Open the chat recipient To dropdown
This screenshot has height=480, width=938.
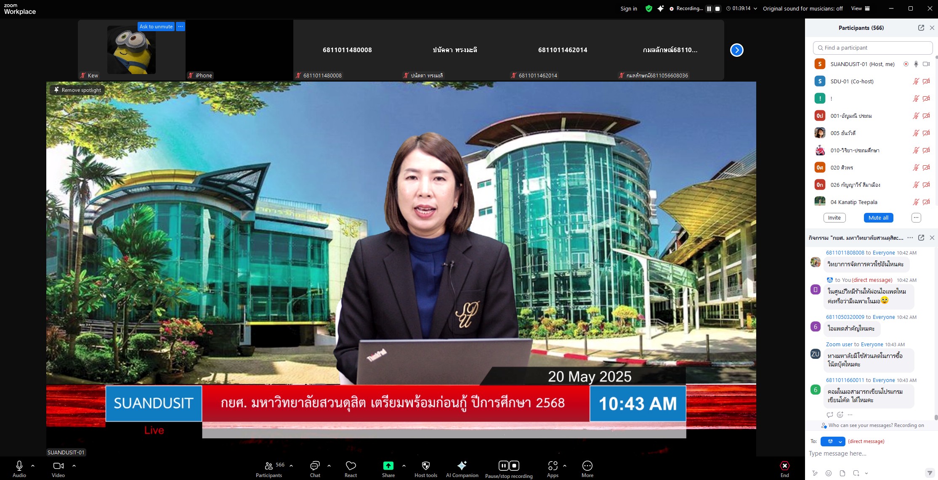pyautogui.click(x=833, y=441)
